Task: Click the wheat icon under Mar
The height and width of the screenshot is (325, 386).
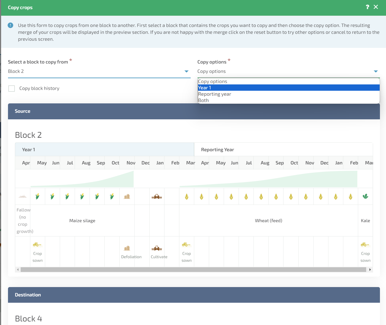Action: (187, 197)
